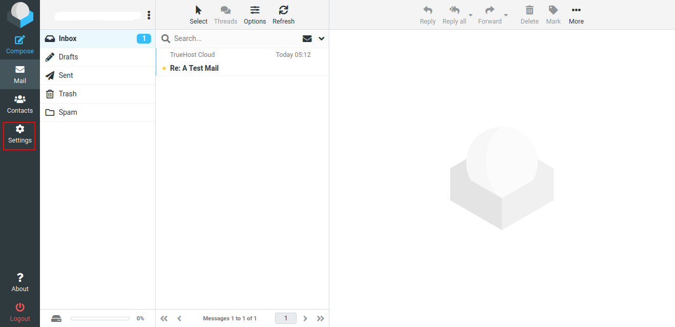
Task: Open Settings from the left sidebar
Action: 19,134
